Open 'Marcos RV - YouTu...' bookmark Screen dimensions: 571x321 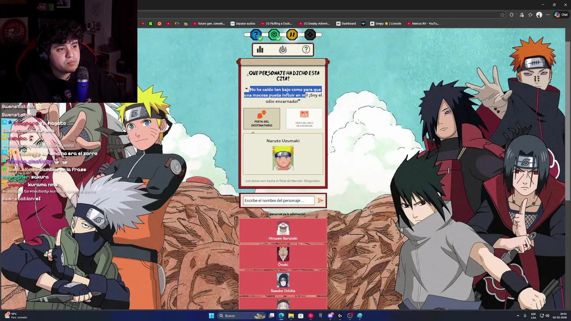(x=422, y=24)
